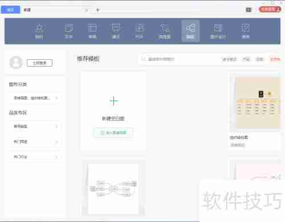This screenshot has height=222, width=285.
Task: Click the magnifier icon in search box
Action: (144, 59)
